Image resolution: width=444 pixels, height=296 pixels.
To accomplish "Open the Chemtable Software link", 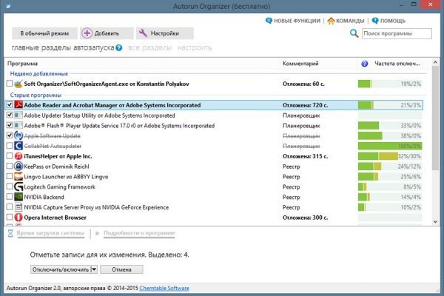I will pos(164,288).
